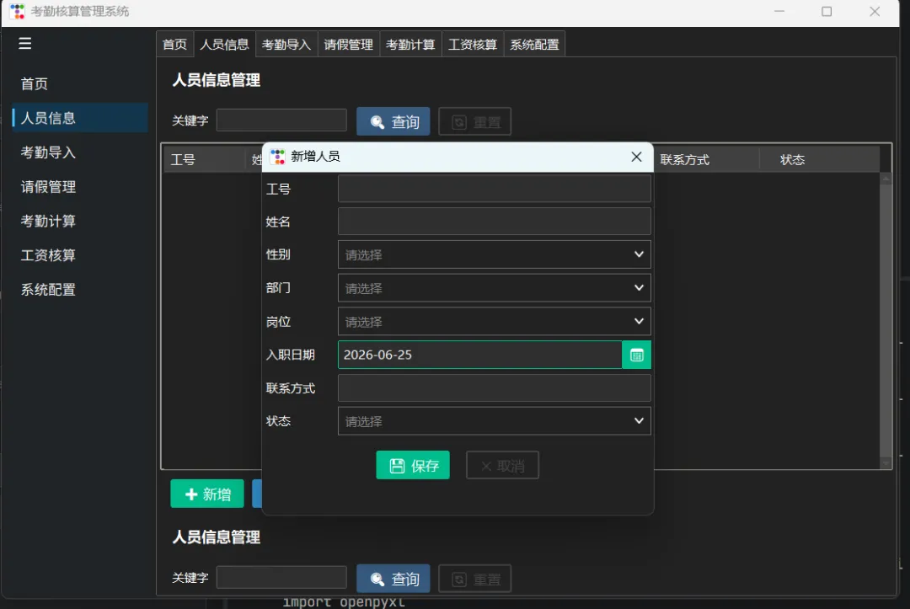Click the 联系方式 table column header

[x=706, y=159]
